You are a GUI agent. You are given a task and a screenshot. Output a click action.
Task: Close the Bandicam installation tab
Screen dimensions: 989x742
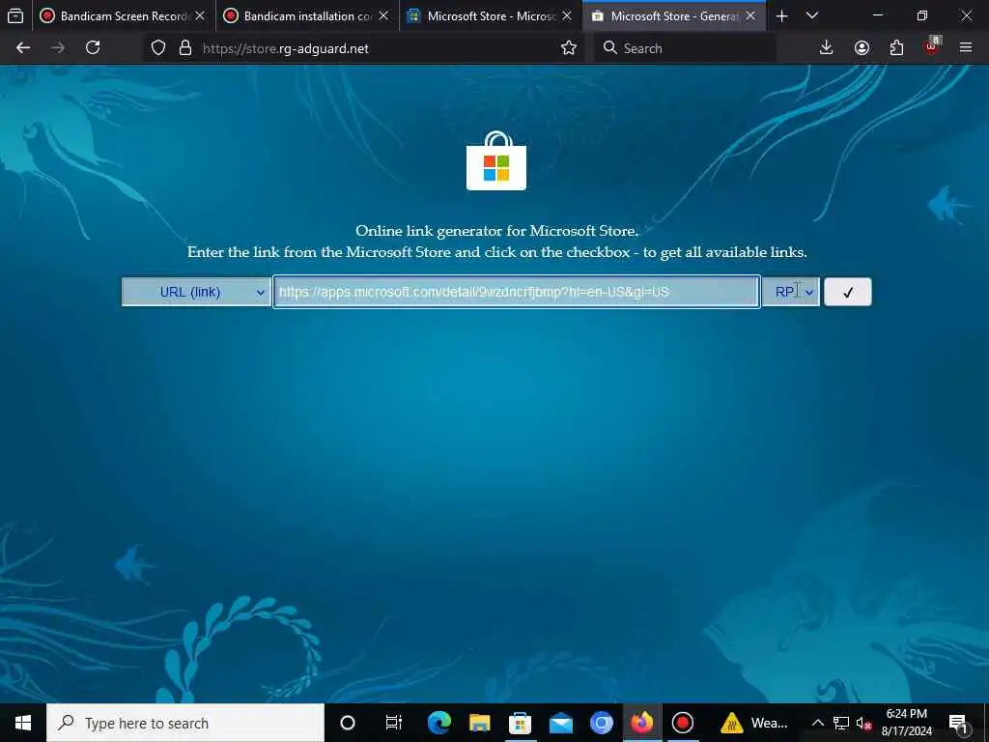pos(383,15)
